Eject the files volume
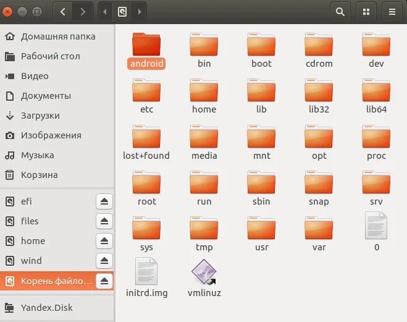The height and width of the screenshot is (322, 407). click(104, 221)
